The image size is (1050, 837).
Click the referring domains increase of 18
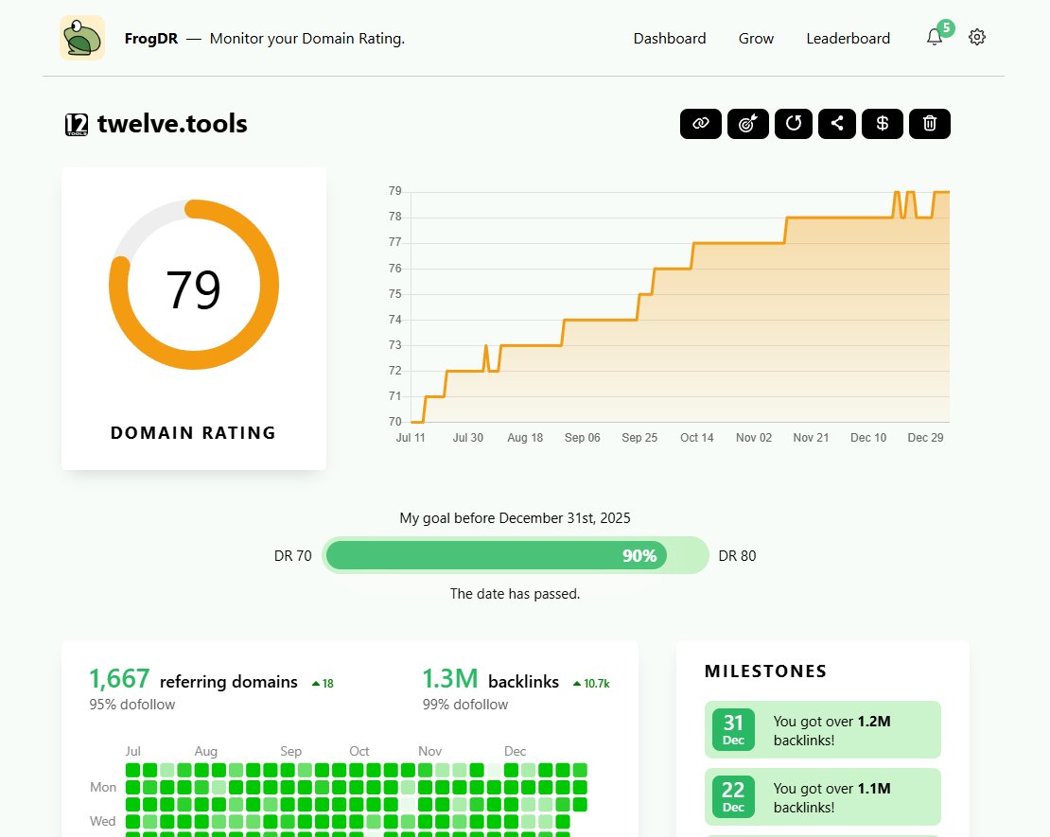click(x=323, y=684)
